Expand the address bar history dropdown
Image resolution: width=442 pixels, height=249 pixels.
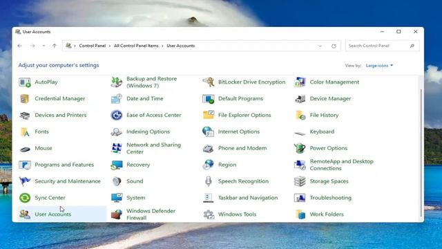320,46
